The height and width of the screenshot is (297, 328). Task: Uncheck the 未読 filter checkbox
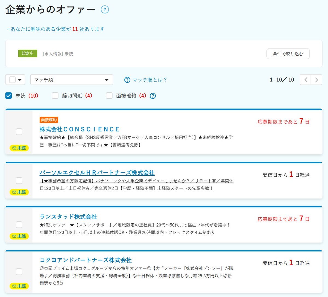[x=9, y=95]
